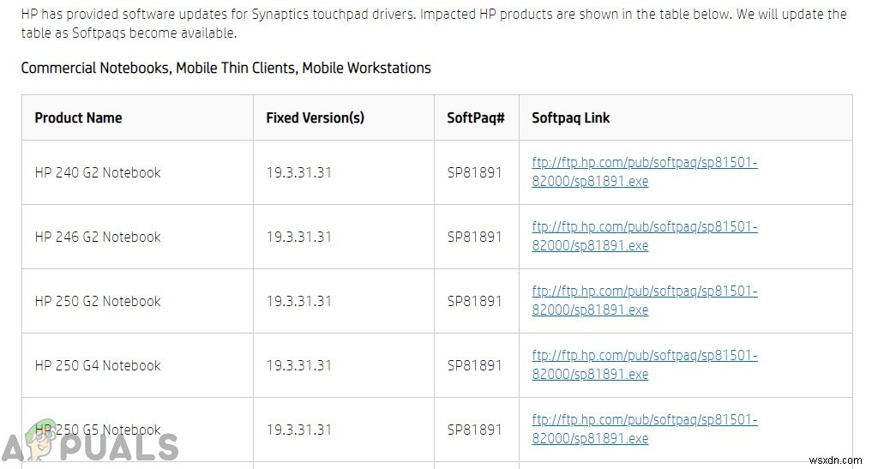Click the SoftPaq# column header

click(475, 117)
